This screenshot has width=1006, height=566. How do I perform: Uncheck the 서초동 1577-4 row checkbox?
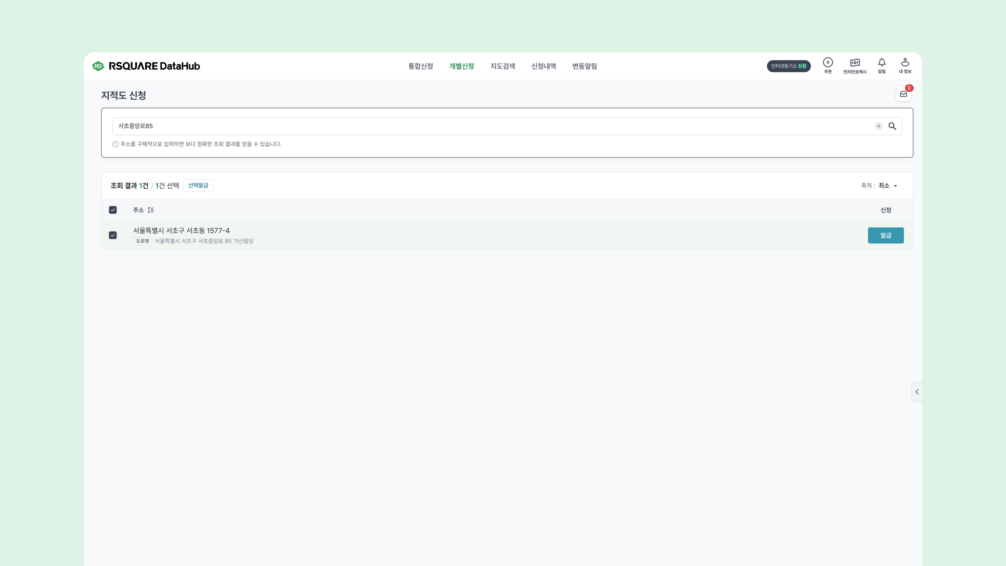(113, 235)
